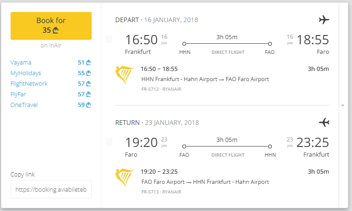Collapse flight details with side chevron
Image resolution: width=352 pixels, height=211 pixels.
point(342,105)
